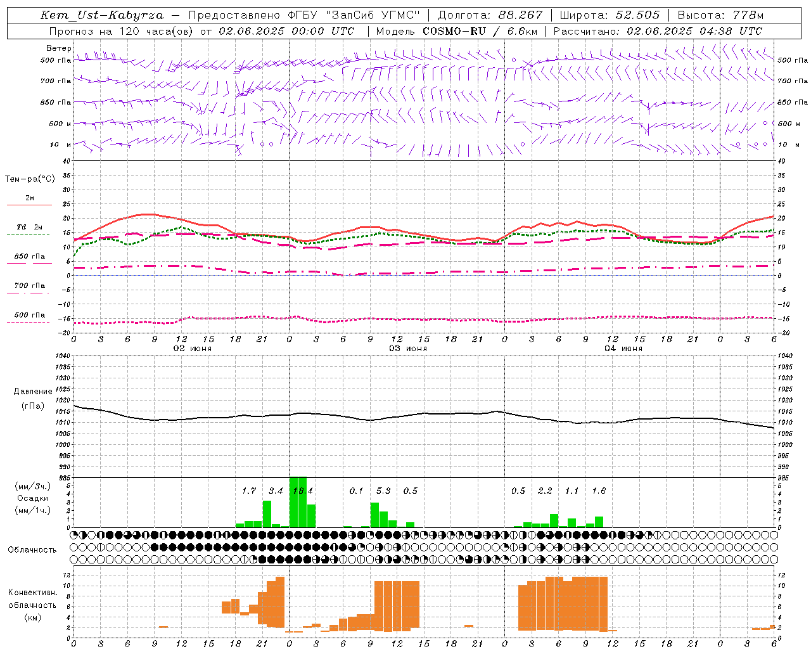This screenshot has width=811, height=649.
Task: Click the 3.4 precipitation total value
Action: 276,491
